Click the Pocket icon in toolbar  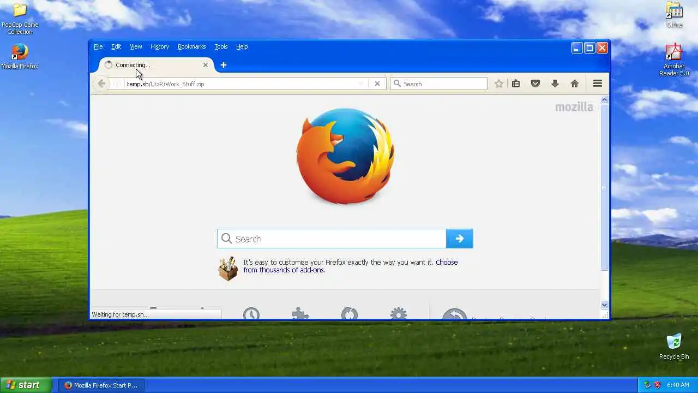535,84
